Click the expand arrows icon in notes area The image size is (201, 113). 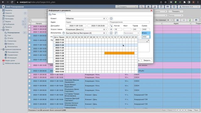[x=148, y=41]
